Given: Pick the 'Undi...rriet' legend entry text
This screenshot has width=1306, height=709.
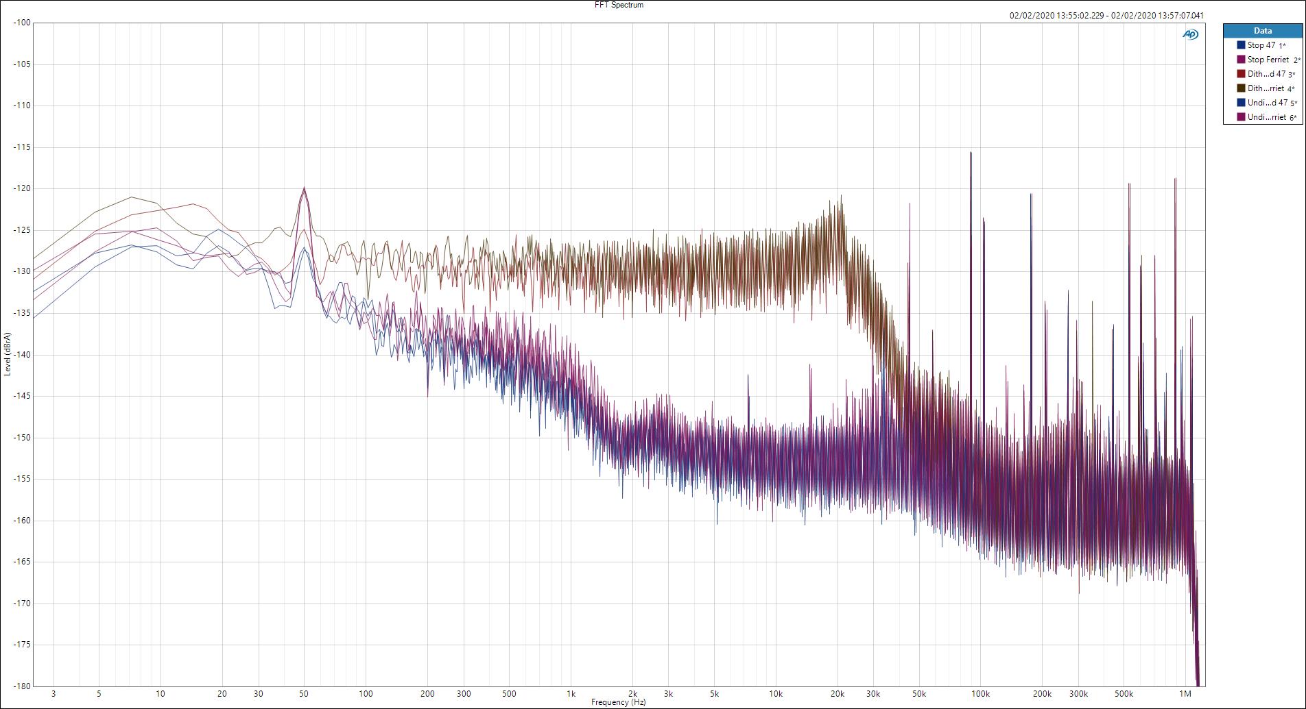Looking at the screenshot, I should tap(1266, 117).
